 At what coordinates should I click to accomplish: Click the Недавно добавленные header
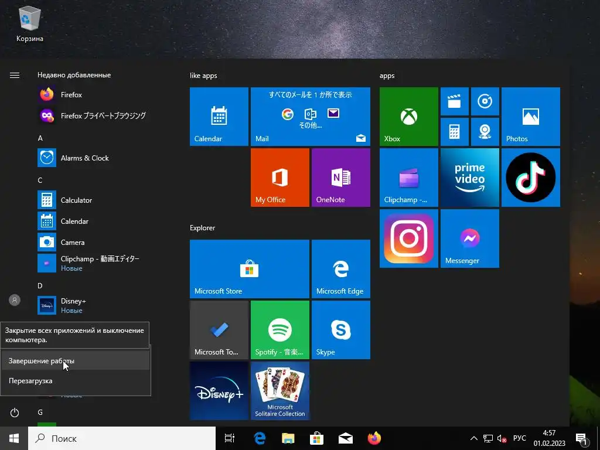coord(74,74)
